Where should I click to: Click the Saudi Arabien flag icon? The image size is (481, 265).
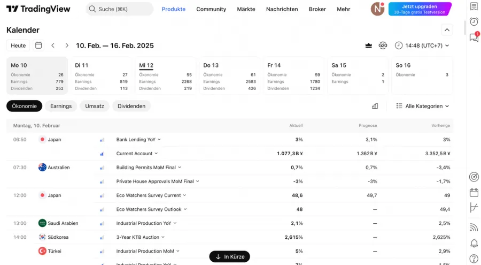click(x=42, y=223)
